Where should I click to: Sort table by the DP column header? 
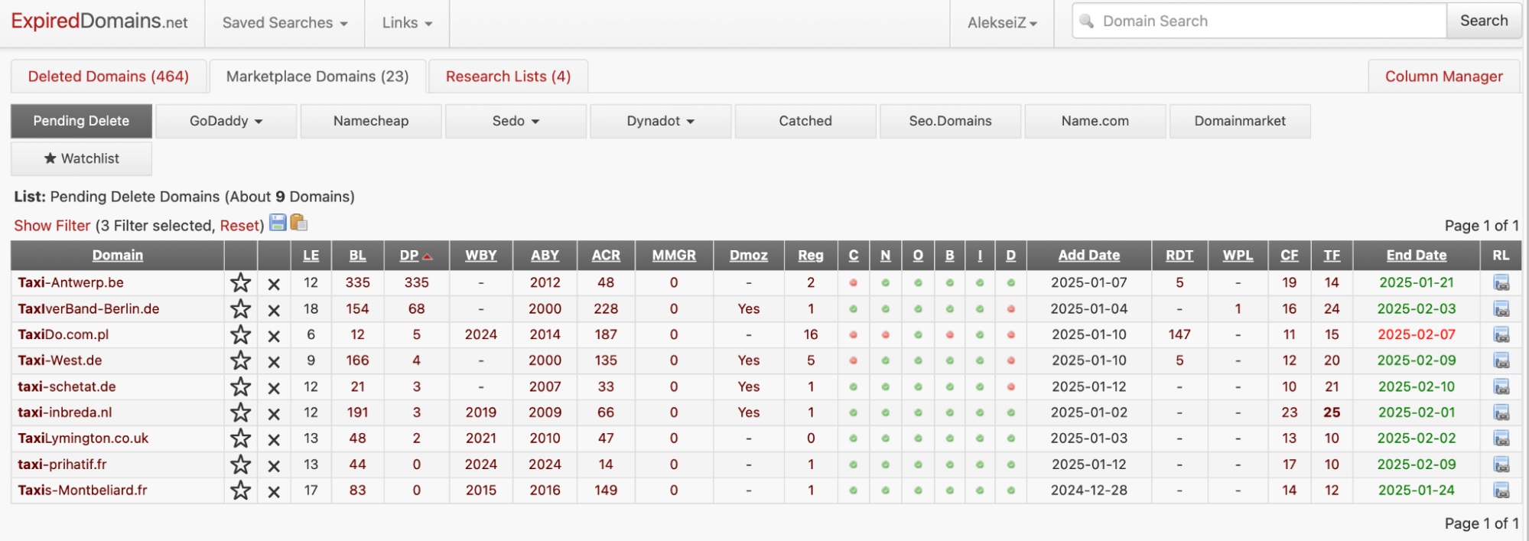410,256
